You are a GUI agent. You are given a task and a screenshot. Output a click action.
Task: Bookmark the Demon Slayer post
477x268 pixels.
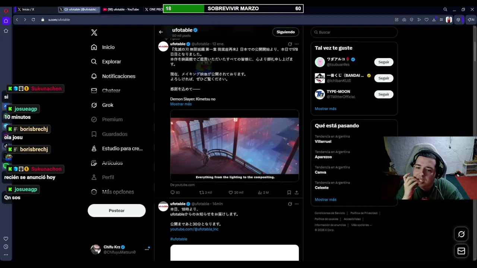[x=289, y=192]
